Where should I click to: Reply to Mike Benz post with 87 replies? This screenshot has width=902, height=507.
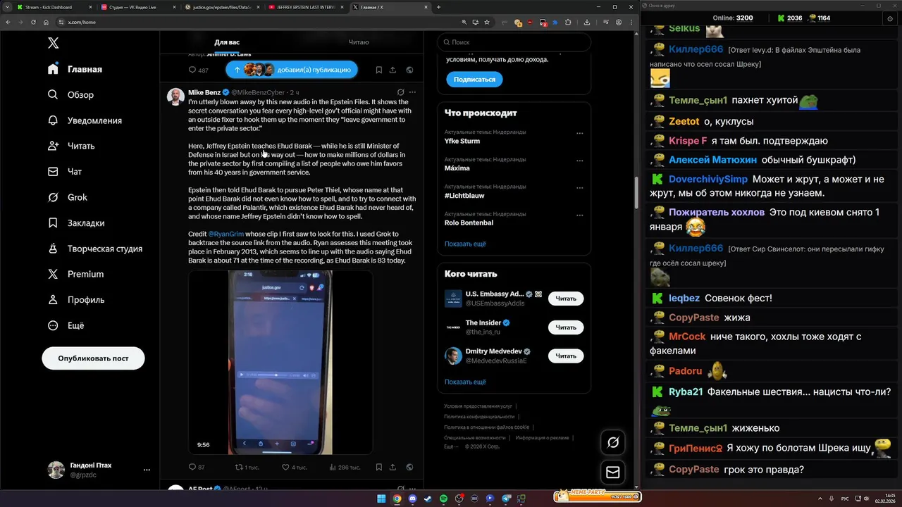click(x=197, y=467)
